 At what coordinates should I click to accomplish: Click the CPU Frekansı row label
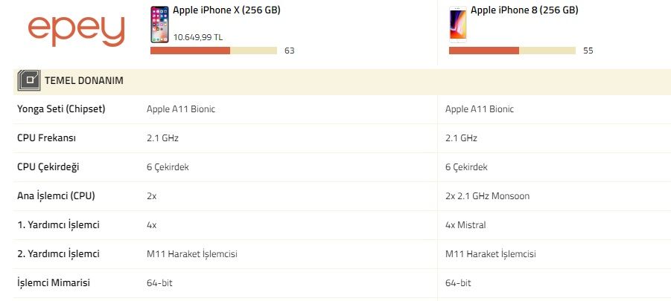pos(47,138)
